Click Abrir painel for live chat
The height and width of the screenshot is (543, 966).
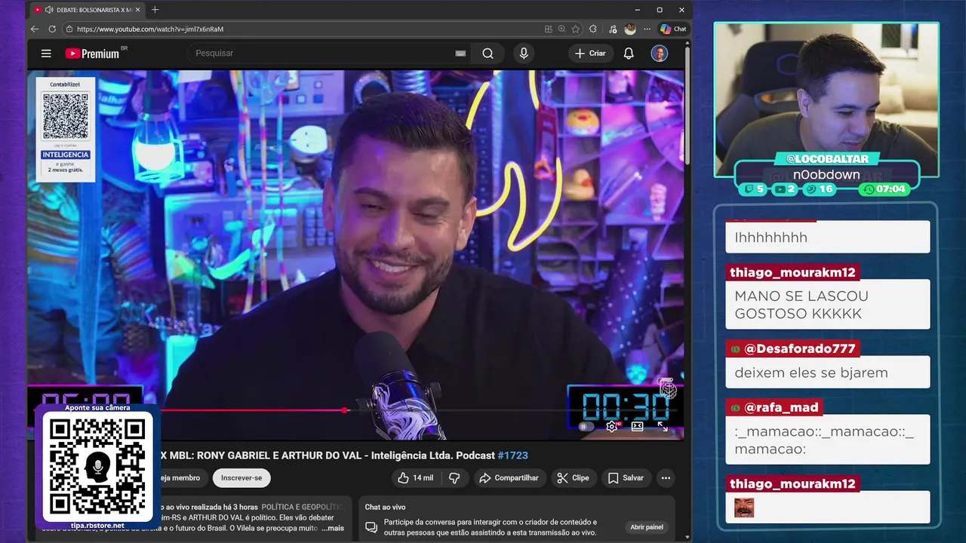tap(647, 527)
